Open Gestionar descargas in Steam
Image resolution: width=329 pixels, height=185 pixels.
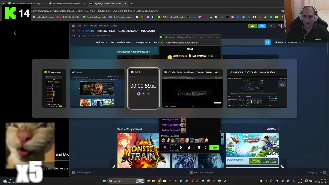[202, 172]
